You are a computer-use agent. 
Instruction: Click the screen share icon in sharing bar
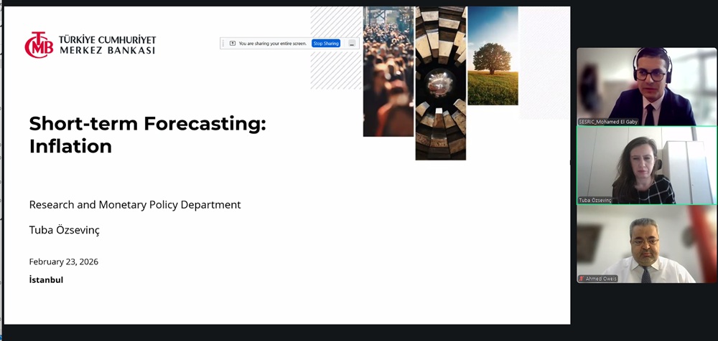click(233, 44)
